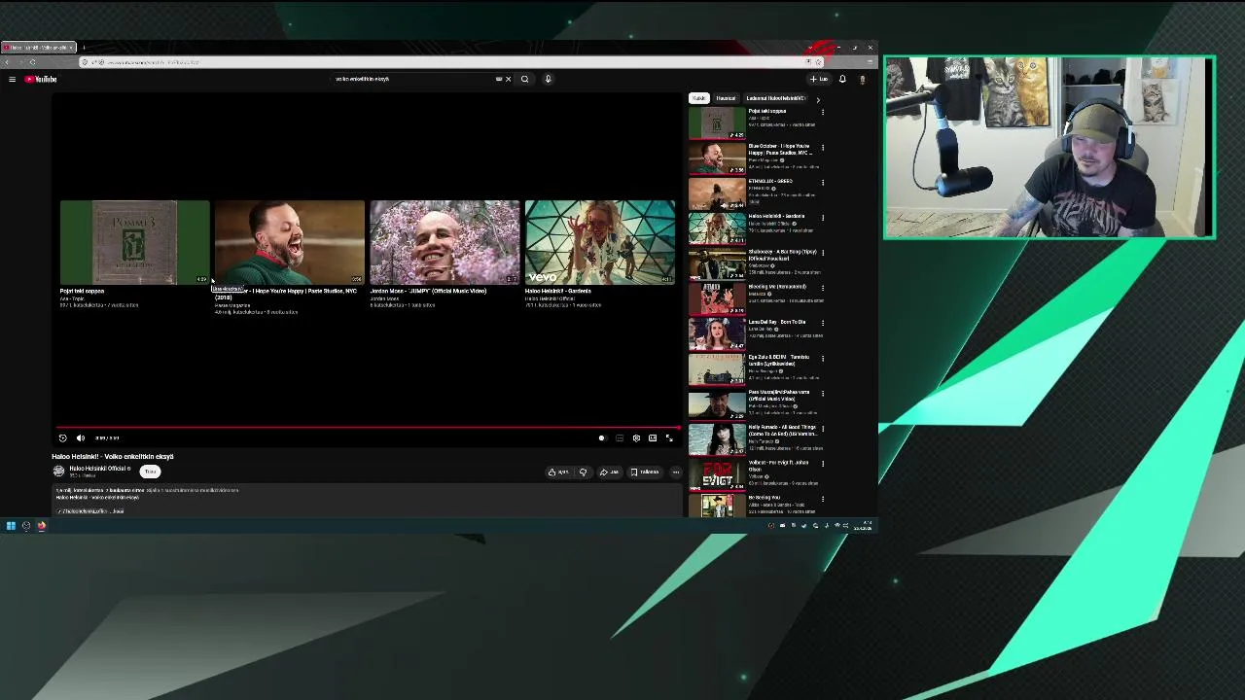Open options for Blue October sidebar video
This screenshot has width=1245, height=700.
823,148
